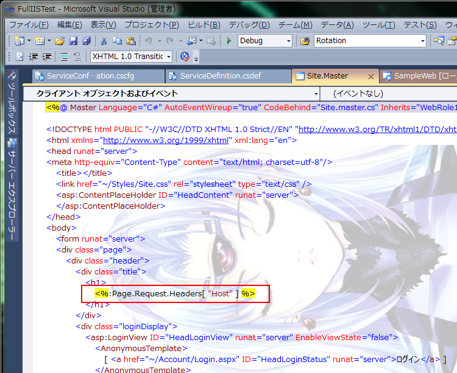Open the データ(A) menu
The height and width of the screenshot is (373, 457).
click(337, 25)
